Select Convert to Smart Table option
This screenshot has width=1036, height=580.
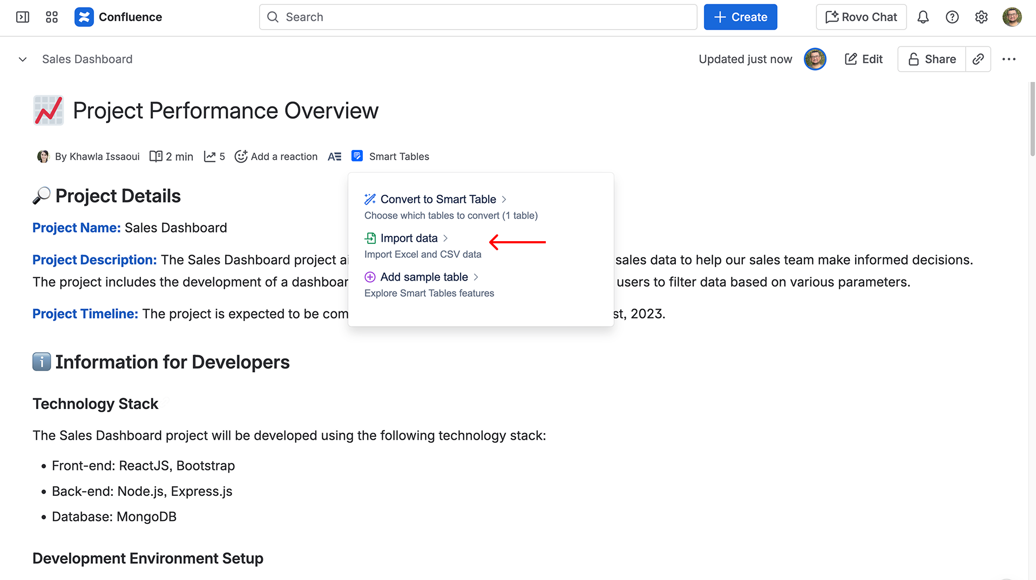[x=437, y=199]
